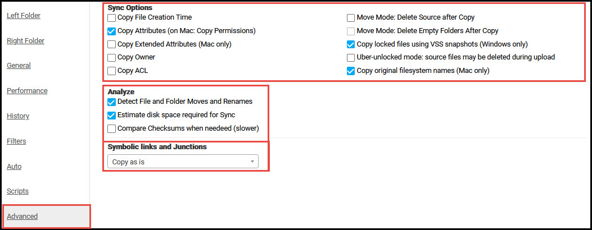Enable Compare Checksums when needed

[x=111, y=128]
